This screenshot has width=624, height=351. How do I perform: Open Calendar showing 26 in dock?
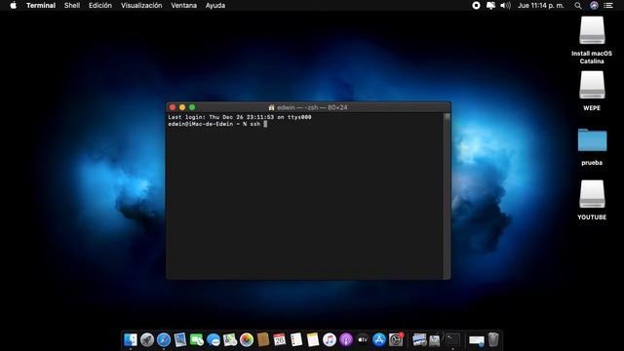click(x=280, y=339)
